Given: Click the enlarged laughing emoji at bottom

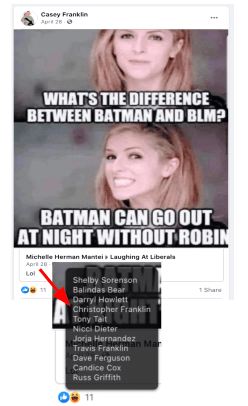Looking at the screenshot, I should pyautogui.click(x=75, y=396).
